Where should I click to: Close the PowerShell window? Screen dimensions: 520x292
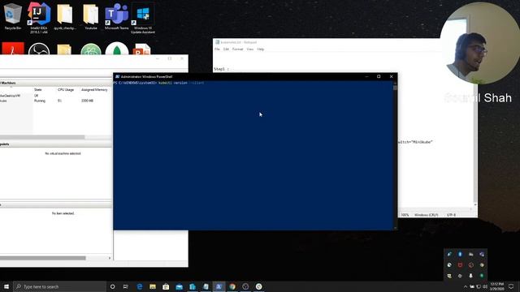point(392,76)
